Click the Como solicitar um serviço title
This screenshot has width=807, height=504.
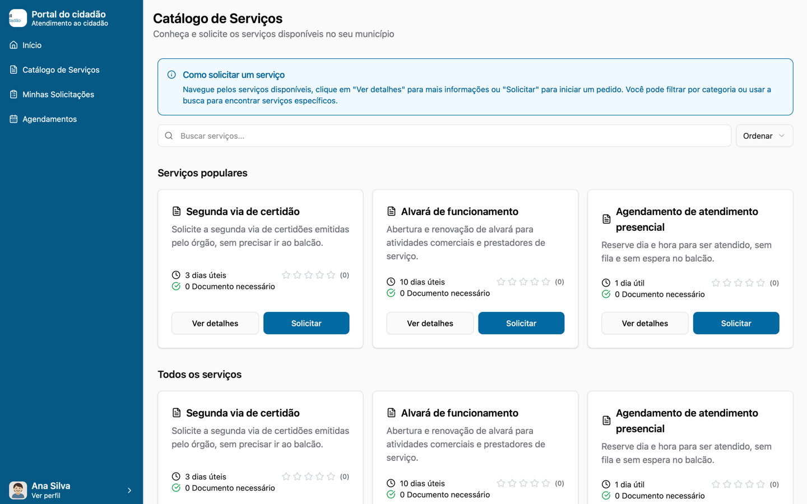pyautogui.click(x=234, y=74)
